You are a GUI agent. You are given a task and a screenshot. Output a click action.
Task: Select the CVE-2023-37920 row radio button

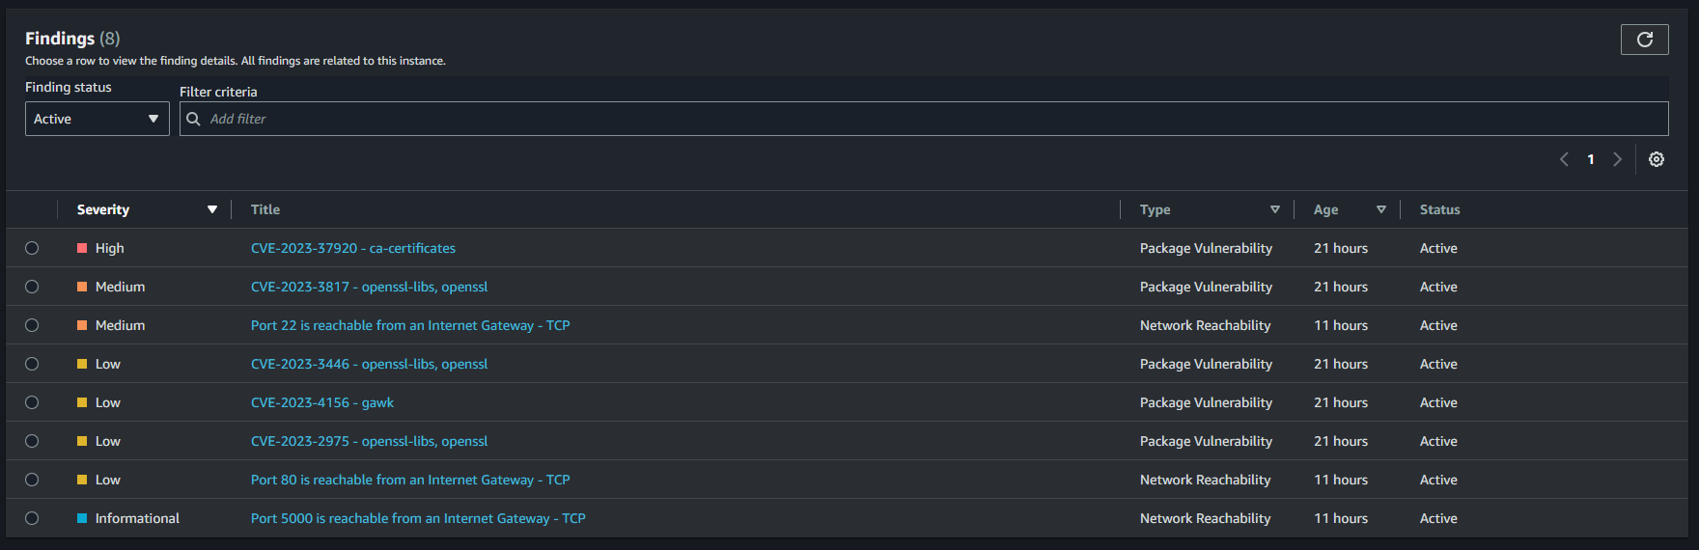(x=32, y=248)
